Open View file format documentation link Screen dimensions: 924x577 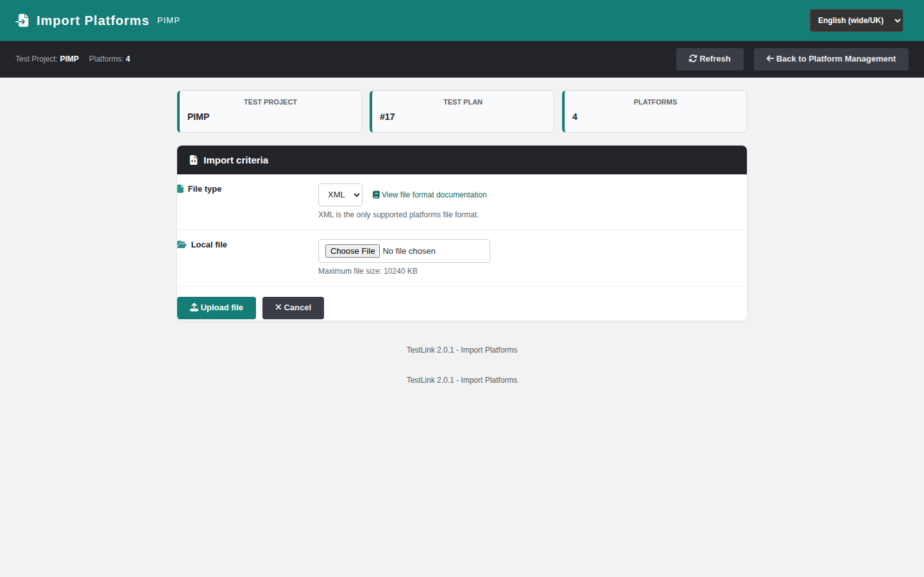pos(430,195)
